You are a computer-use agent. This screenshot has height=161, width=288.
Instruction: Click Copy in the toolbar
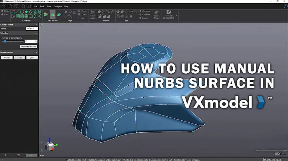click(x=82, y=14)
